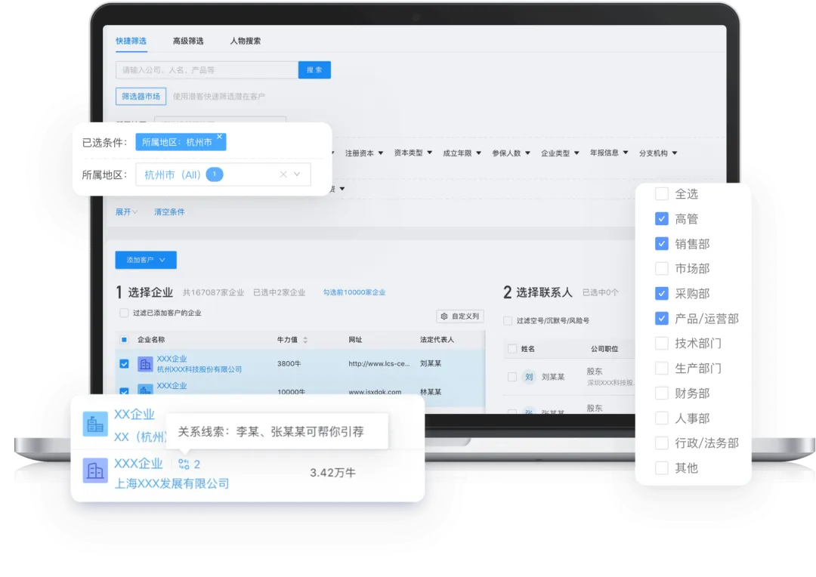Click the 3800牛 value cell
The height and width of the screenshot is (577, 816).
(x=289, y=364)
